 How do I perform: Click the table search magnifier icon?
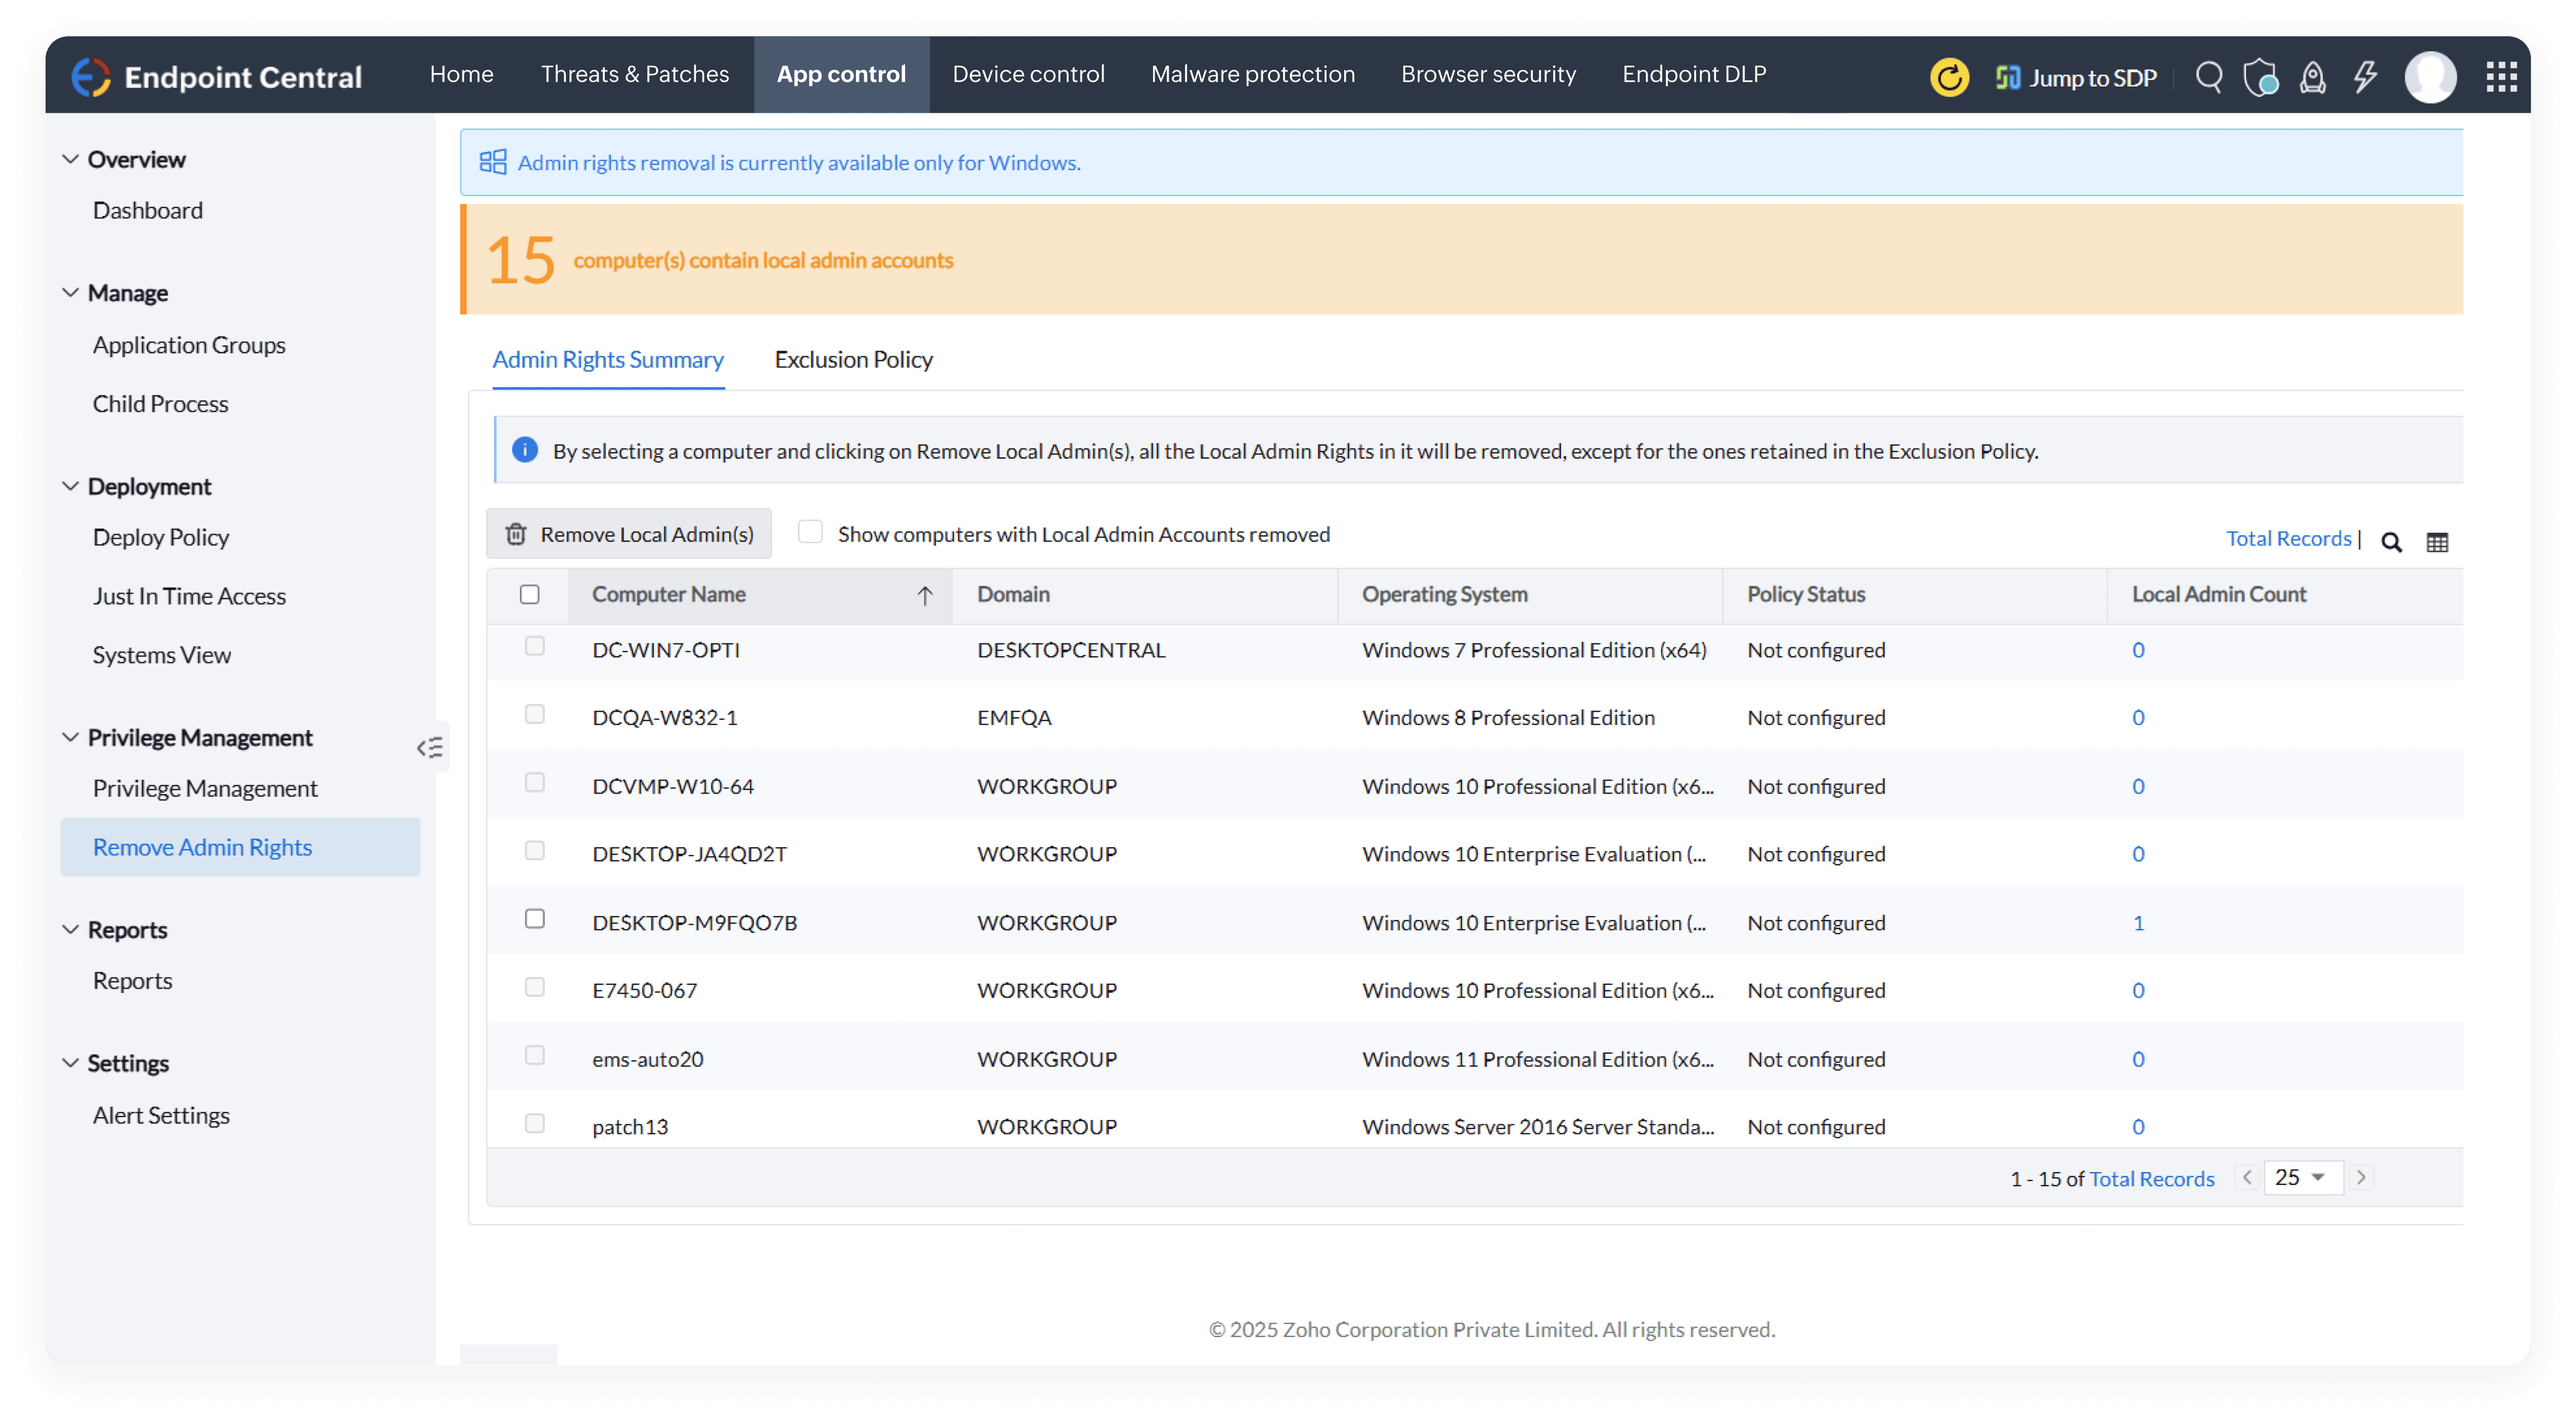pyautogui.click(x=2391, y=542)
